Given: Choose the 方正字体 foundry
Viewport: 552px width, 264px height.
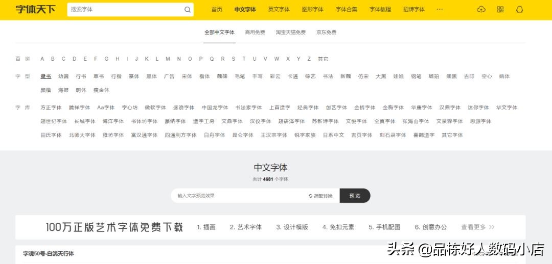Looking at the screenshot, I should tap(51, 108).
